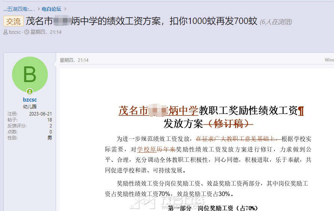The height and width of the screenshot is (211, 334).
Task: Click the clock icon next to 星期四, 21:14
Action: 27,32
